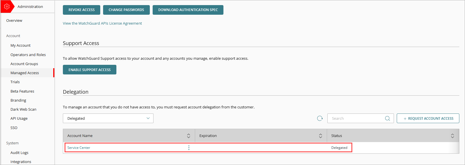Click the Revoke Access button
Screen dimensions: 465x165
(82, 10)
